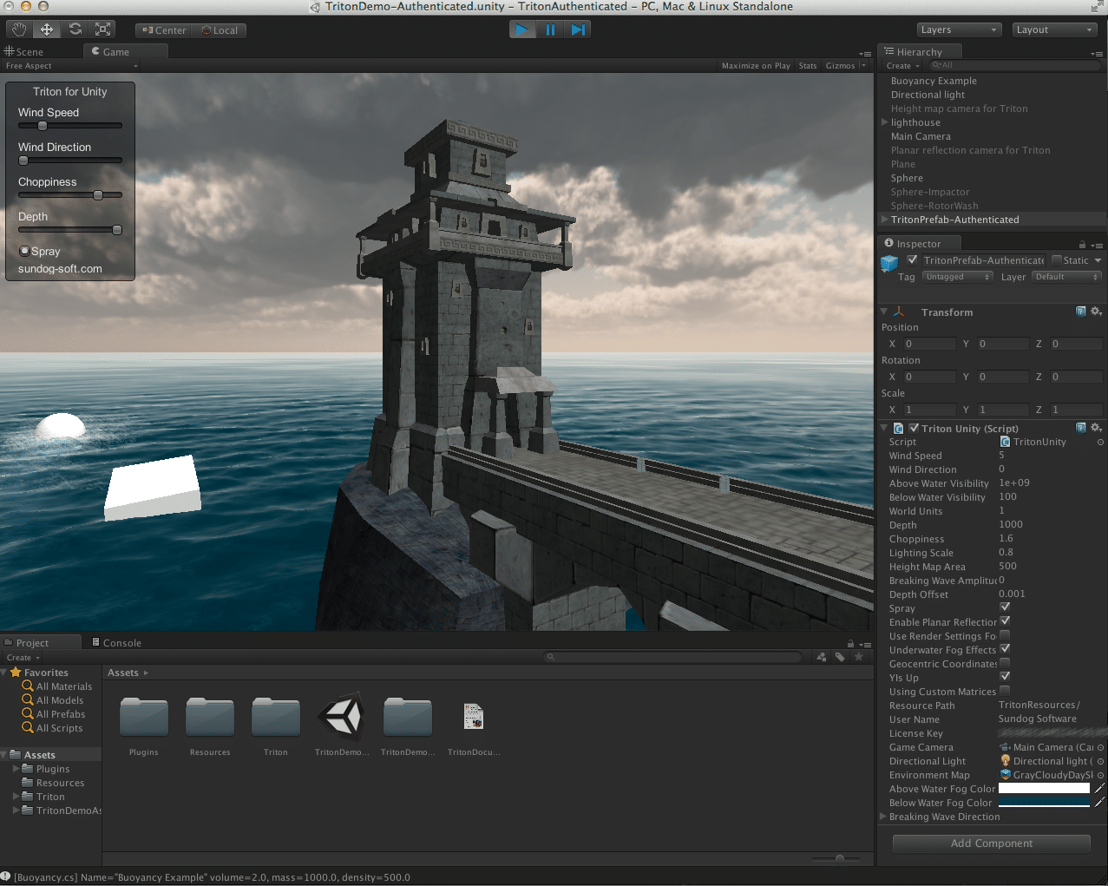
Task: Click the Add Component button
Action: pos(992,843)
